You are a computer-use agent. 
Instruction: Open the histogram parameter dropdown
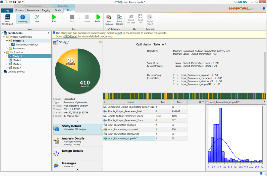click(264, 102)
